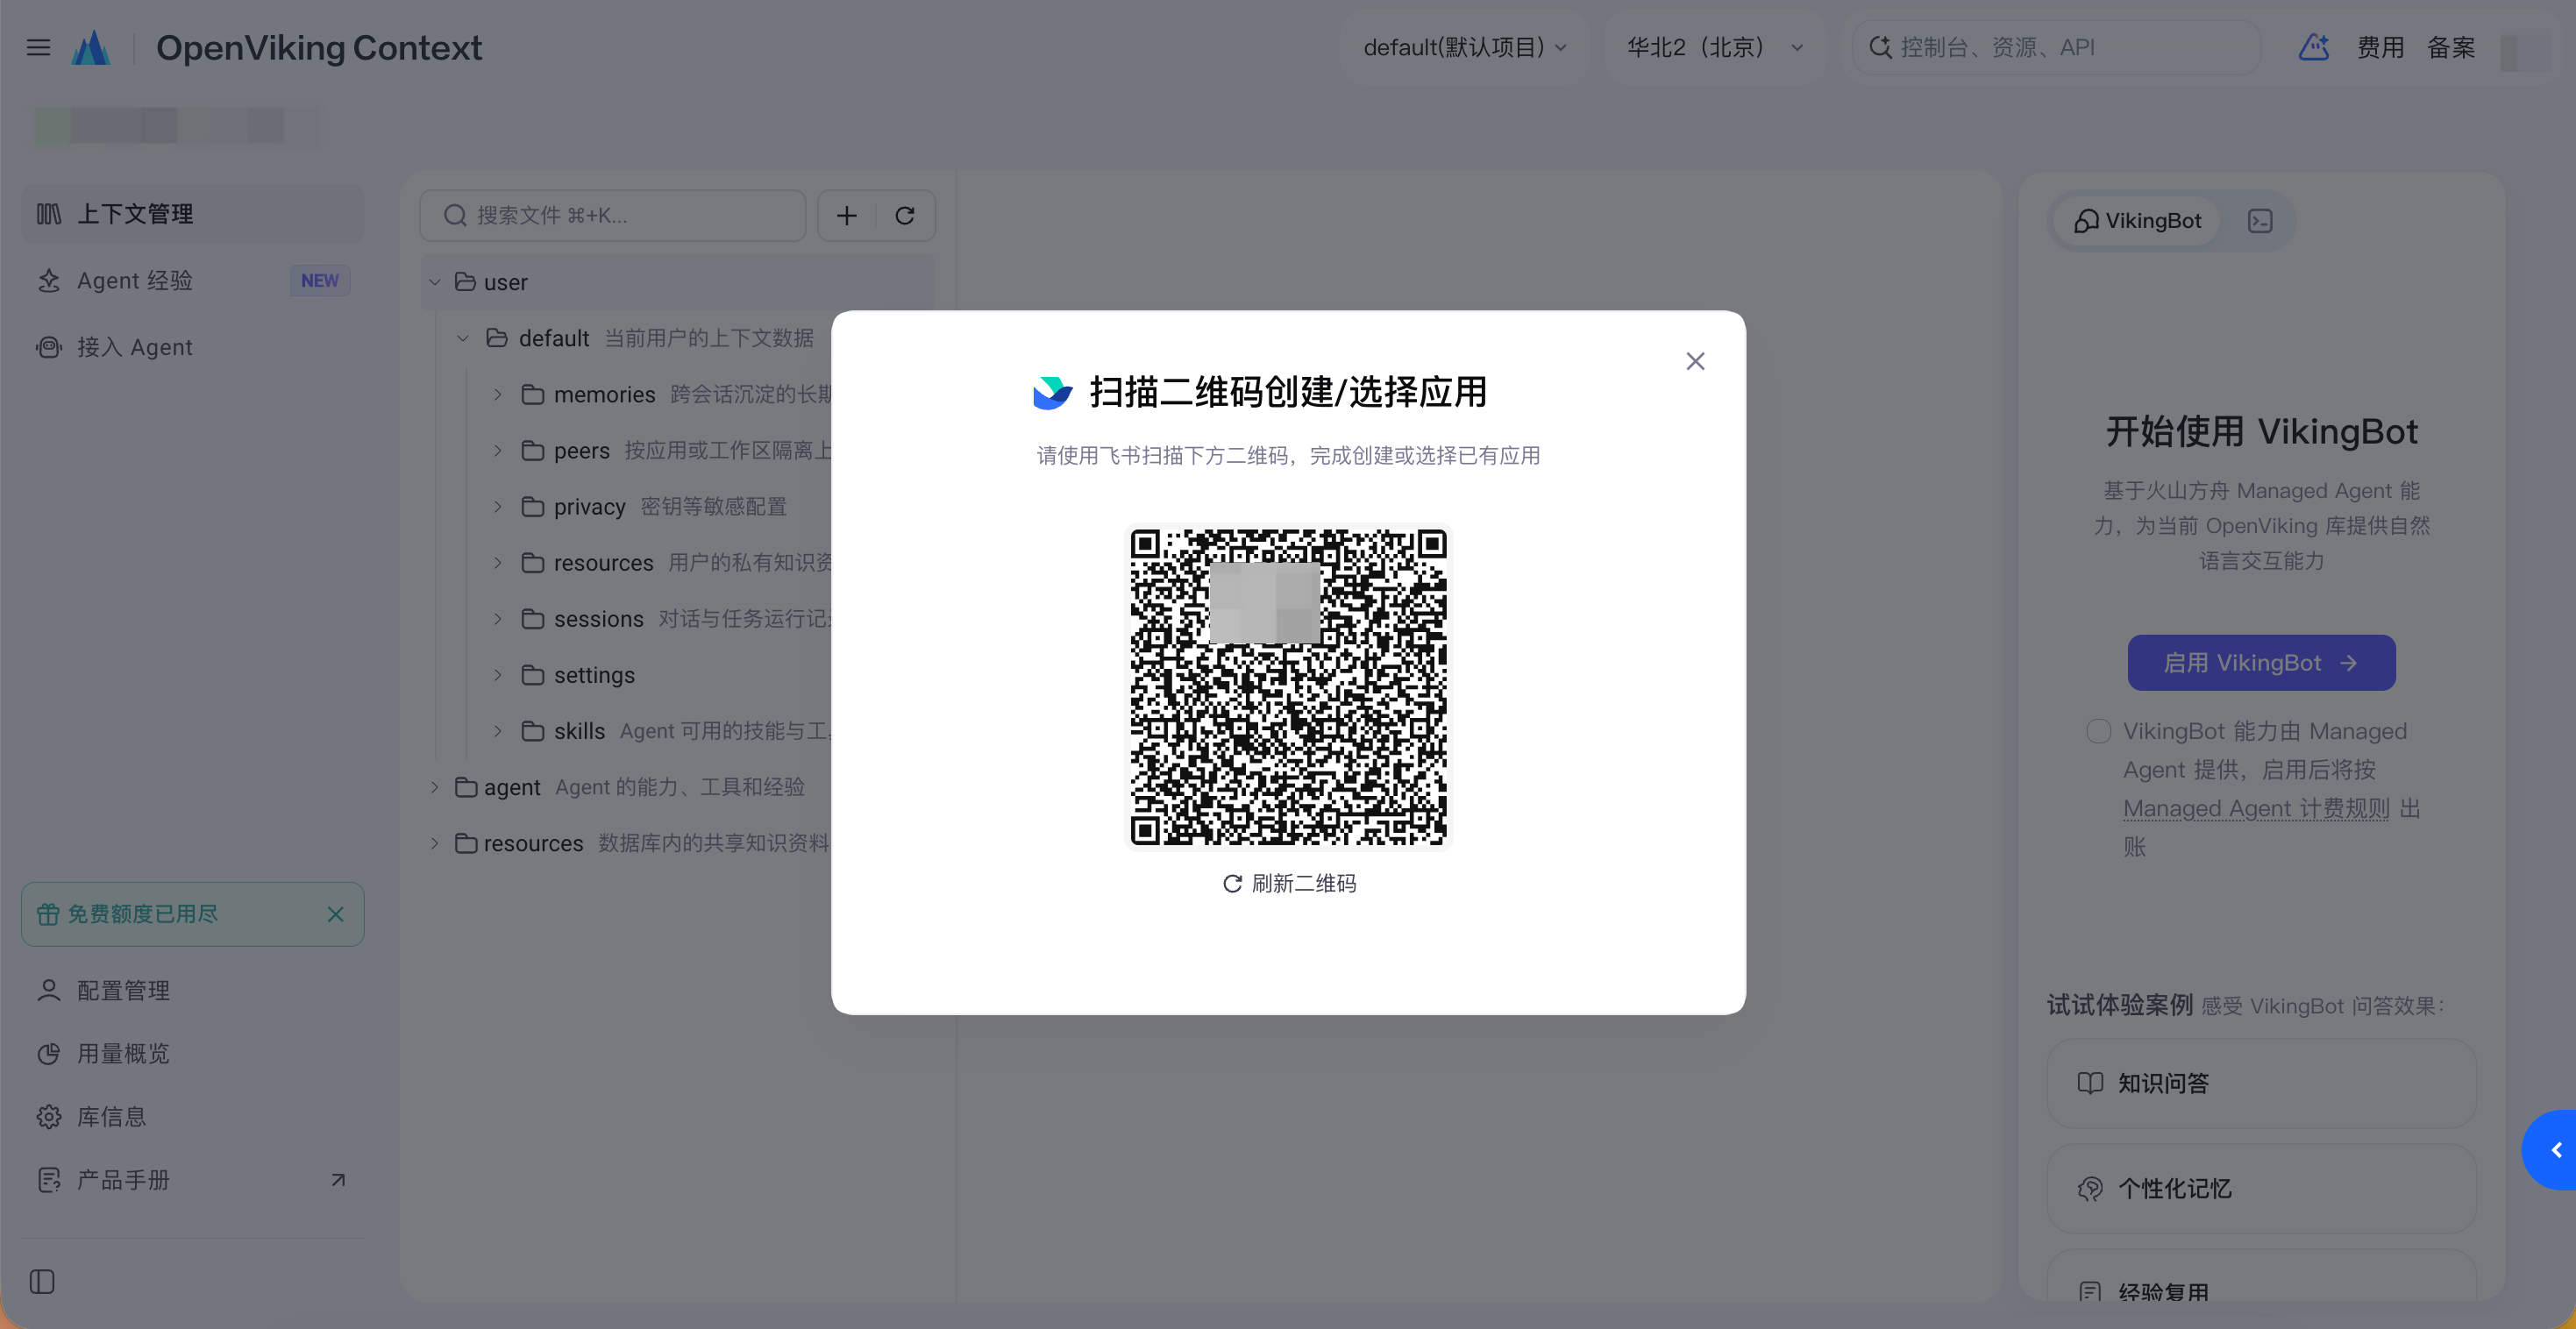This screenshot has height=1329, width=2576.
Task: Switch to the terminal icon tab
Action: pos(2260,220)
